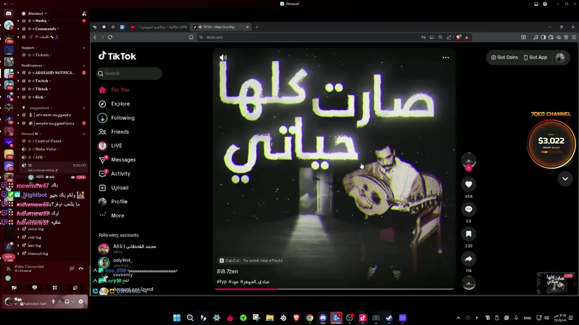This screenshot has height=325, width=579.
Task: Open the TikTok video three-dot options menu
Action: 446,58
